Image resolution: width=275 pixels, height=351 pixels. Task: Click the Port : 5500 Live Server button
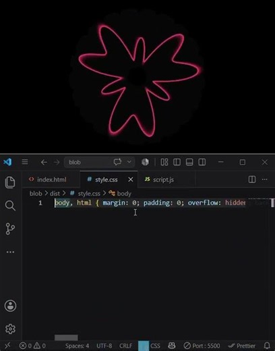(x=202, y=346)
